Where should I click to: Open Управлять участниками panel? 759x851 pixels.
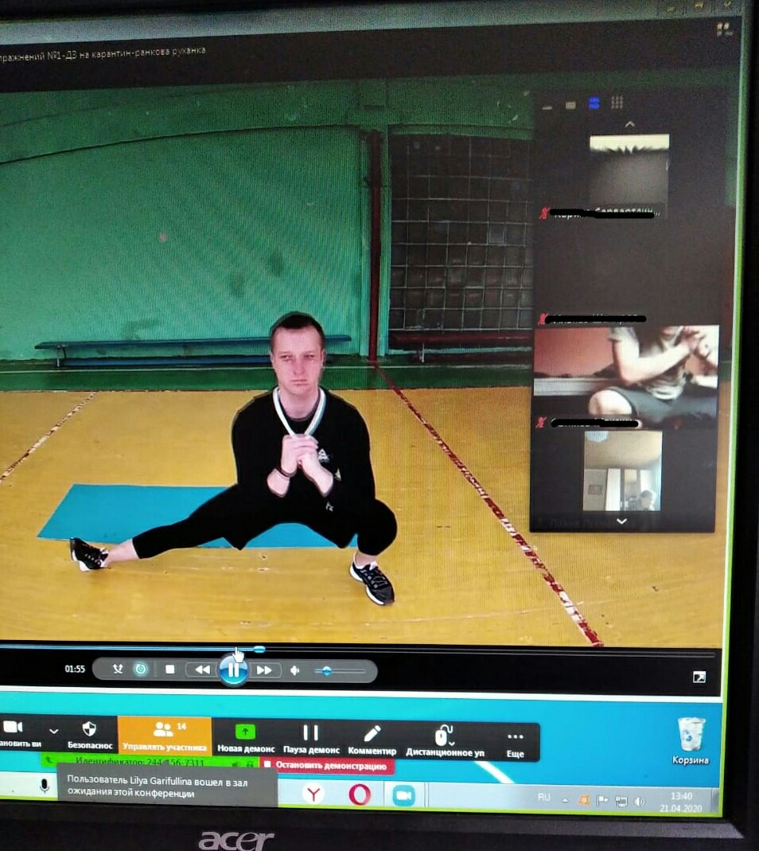(x=165, y=736)
